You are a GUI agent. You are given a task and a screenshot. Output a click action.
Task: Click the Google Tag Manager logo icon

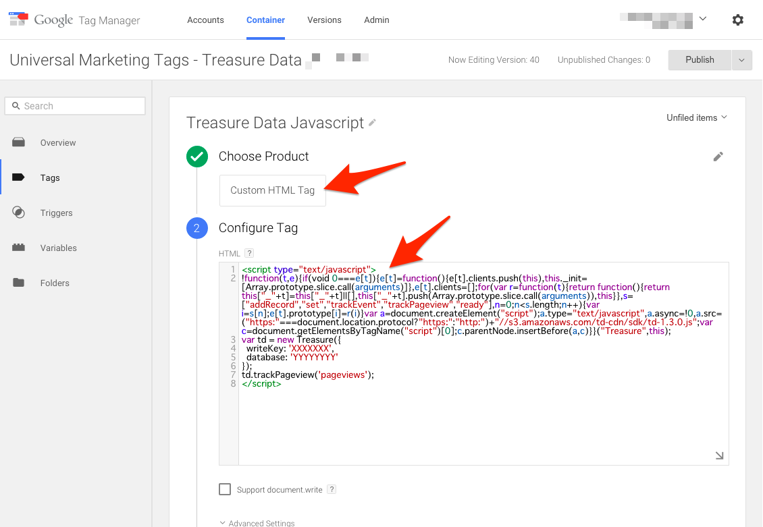[18, 20]
